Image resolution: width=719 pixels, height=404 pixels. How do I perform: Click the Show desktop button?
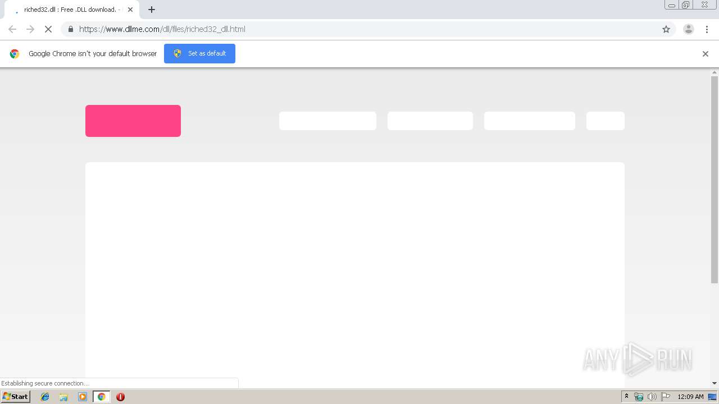tap(713, 397)
